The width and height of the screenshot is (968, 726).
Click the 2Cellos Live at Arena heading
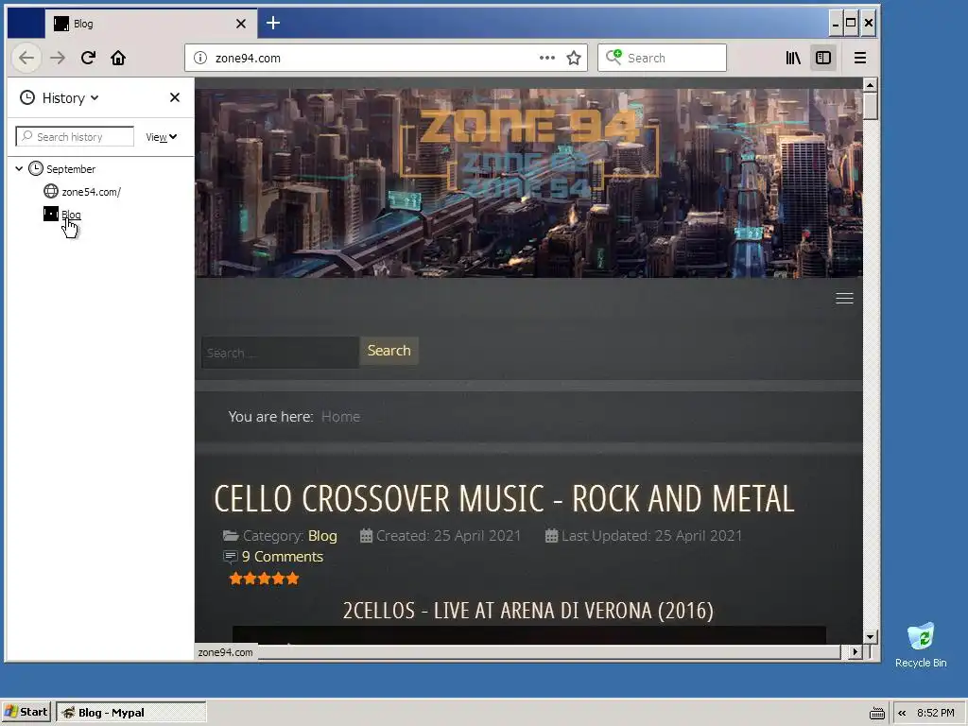point(528,611)
